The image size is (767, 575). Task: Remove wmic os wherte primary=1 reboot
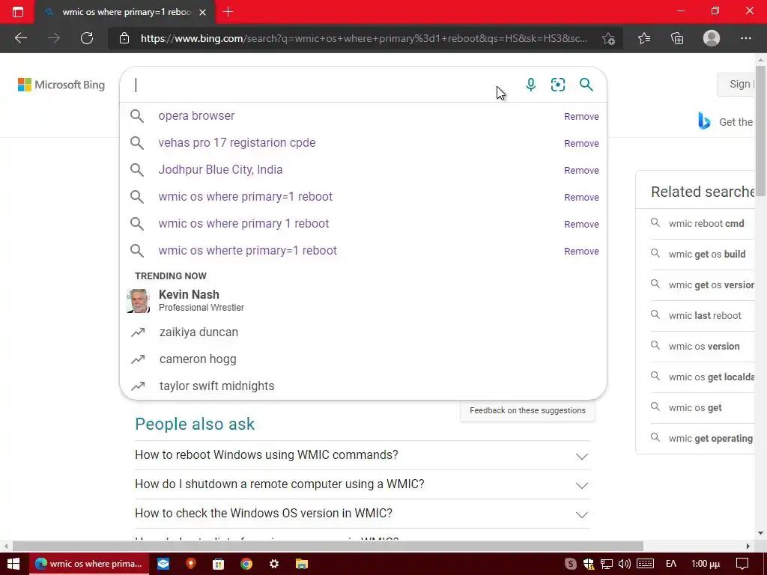(x=581, y=251)
